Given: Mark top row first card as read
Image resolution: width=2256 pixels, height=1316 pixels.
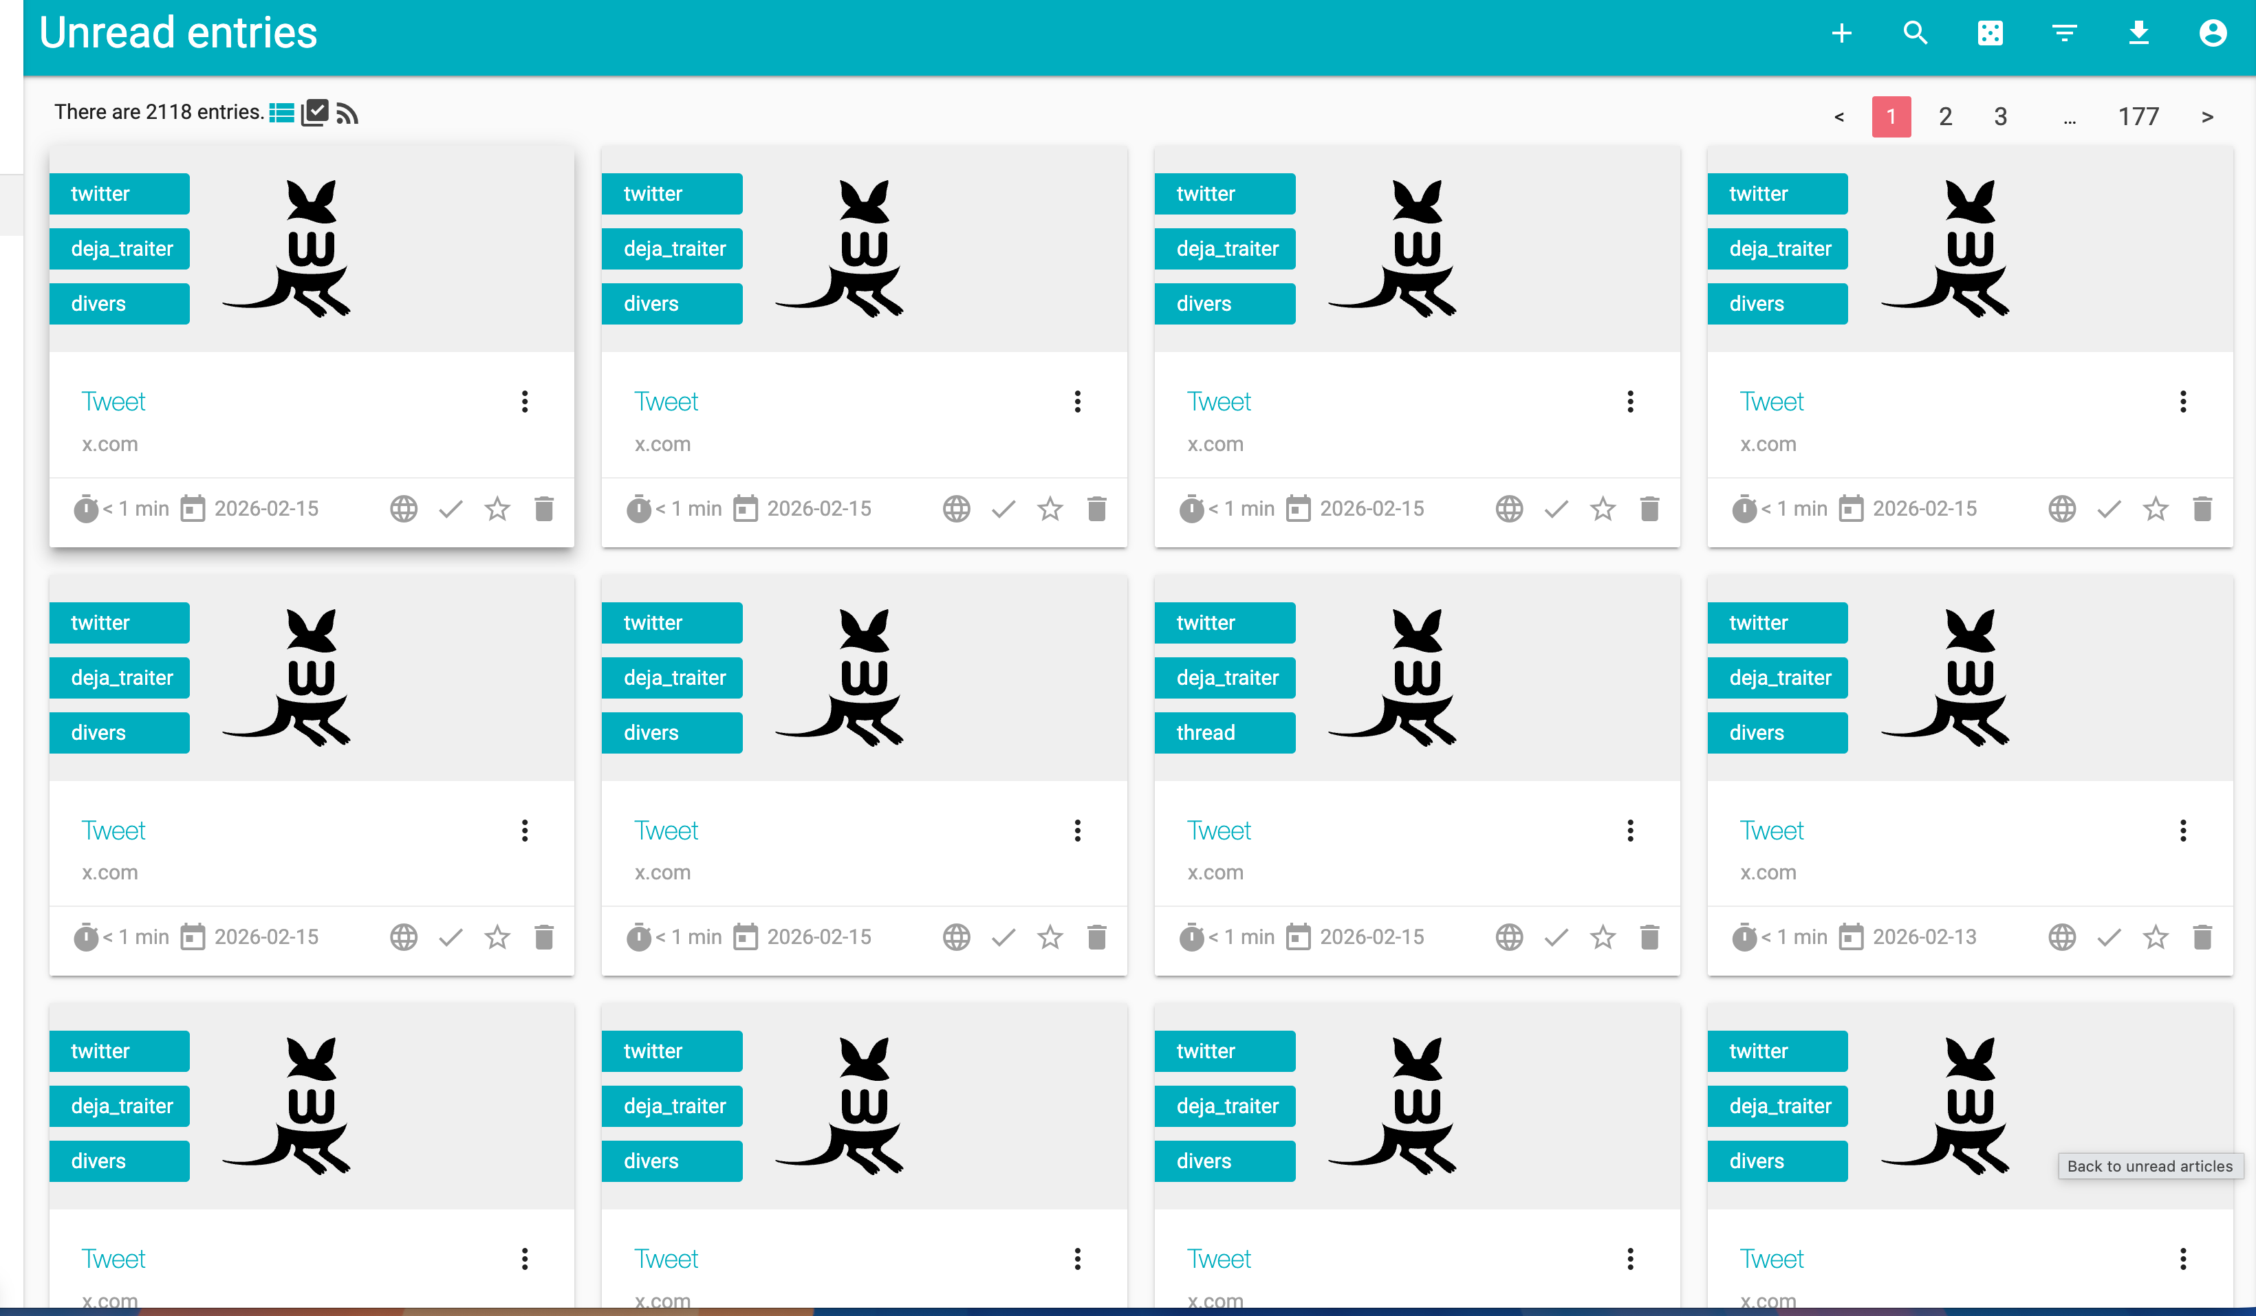Looking at the screenshot, I should click(x=451, y=509).
